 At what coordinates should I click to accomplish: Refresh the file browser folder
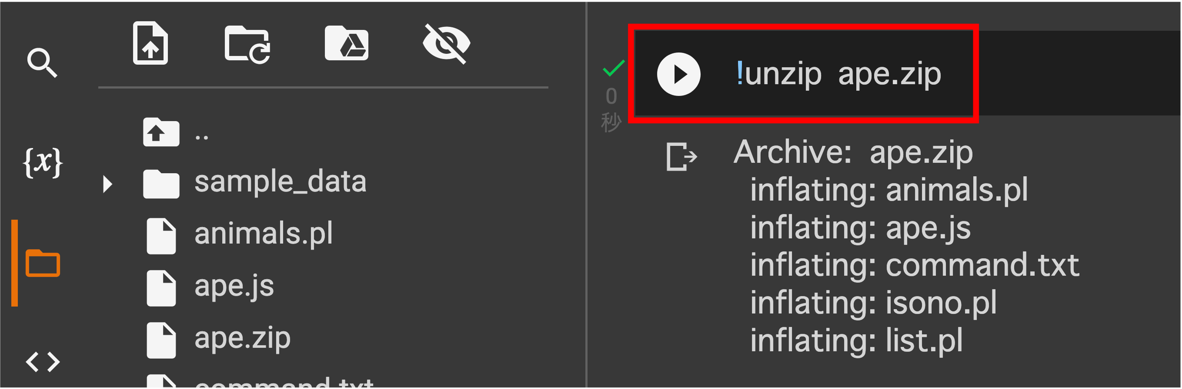click(x=247, y=45)
